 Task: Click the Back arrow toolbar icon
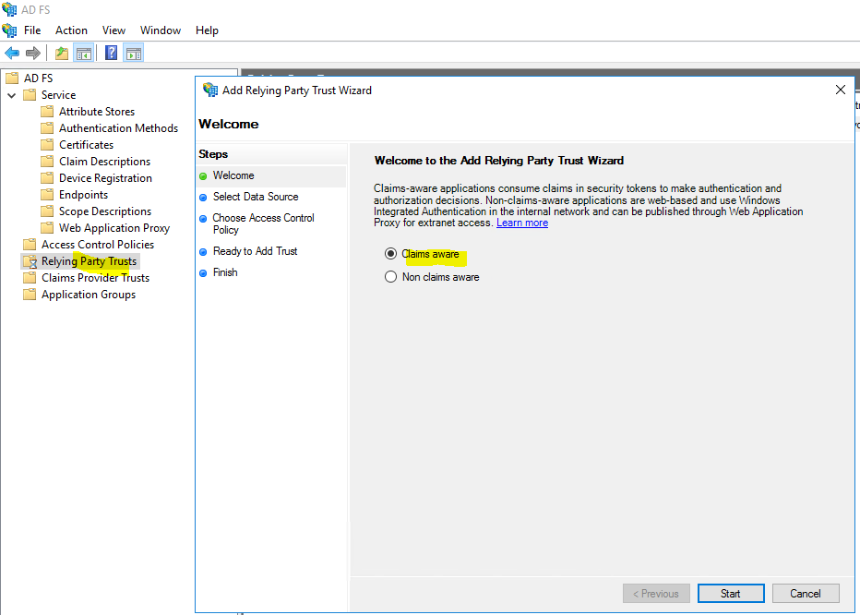point(12,54)
